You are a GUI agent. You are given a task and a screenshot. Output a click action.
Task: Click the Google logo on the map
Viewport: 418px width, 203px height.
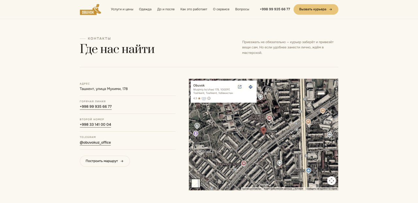click(x=264, y=185)
